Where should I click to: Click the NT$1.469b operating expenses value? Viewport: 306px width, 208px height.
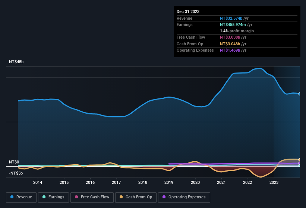(230, 51)
